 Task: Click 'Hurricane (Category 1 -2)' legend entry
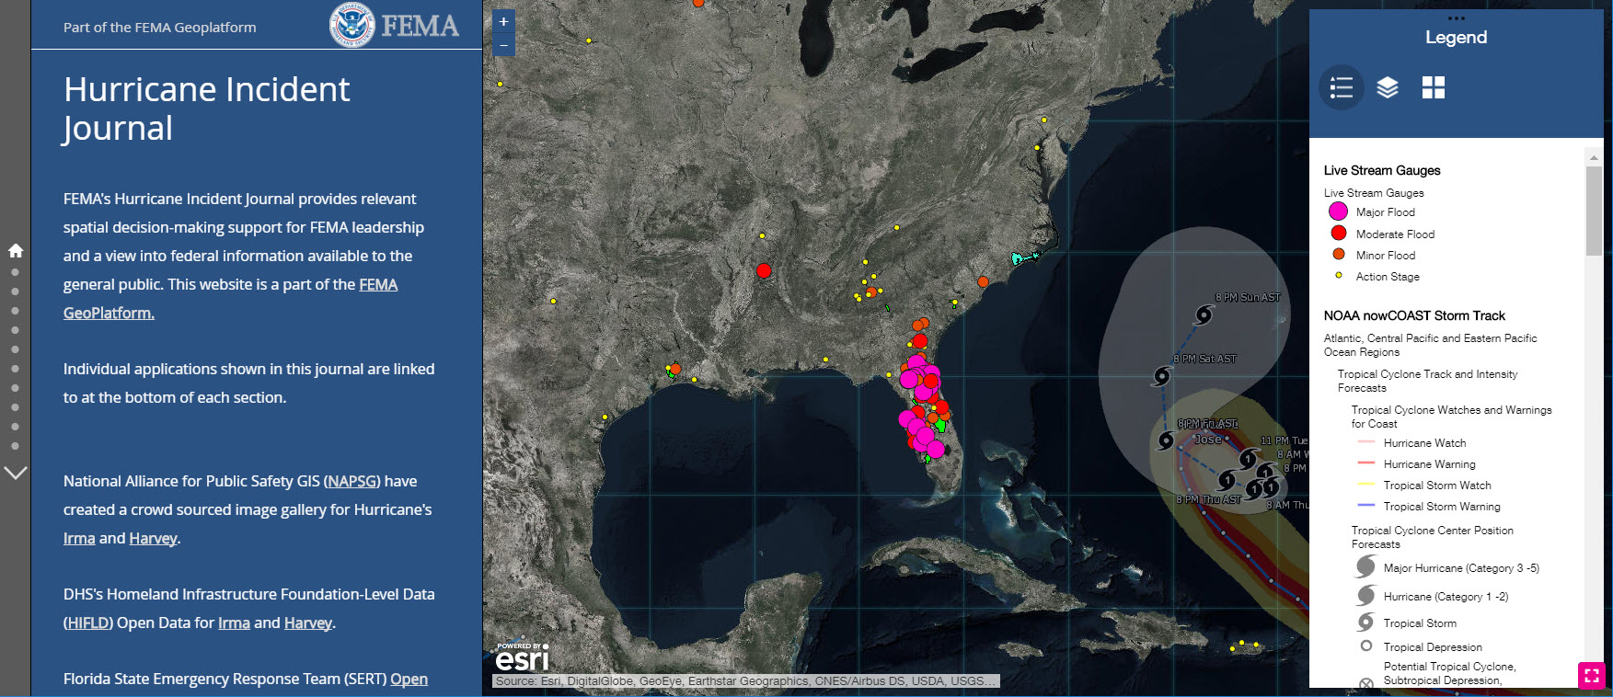1446,597
